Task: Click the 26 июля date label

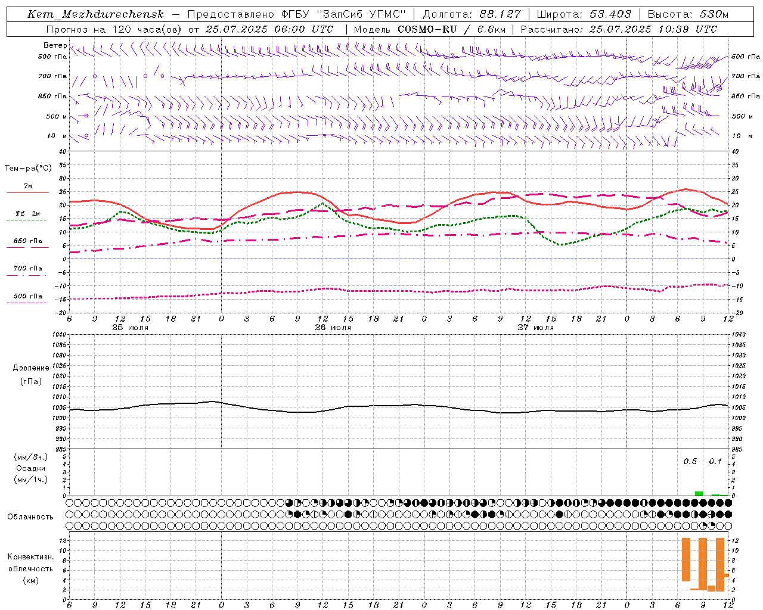Action: click(333, 328)
